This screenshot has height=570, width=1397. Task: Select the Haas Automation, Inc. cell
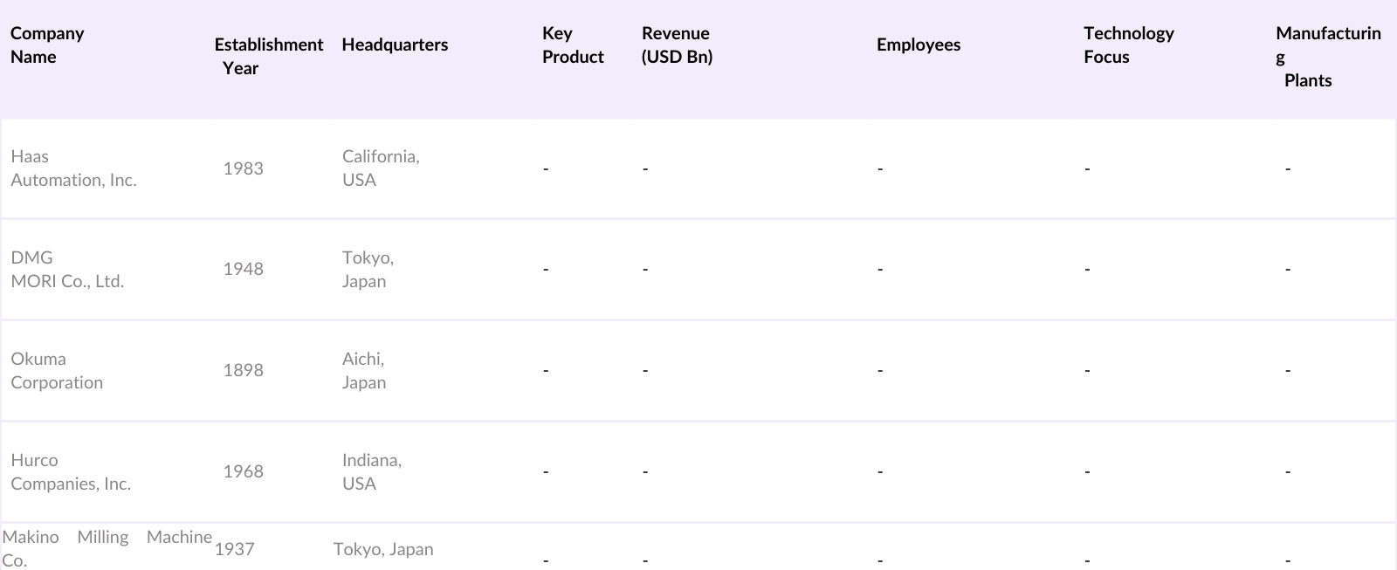pyautogui.click(x=73, y=168)
